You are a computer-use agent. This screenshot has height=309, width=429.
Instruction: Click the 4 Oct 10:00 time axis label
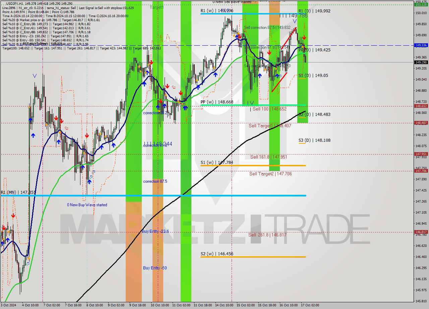tap(30, 305)
